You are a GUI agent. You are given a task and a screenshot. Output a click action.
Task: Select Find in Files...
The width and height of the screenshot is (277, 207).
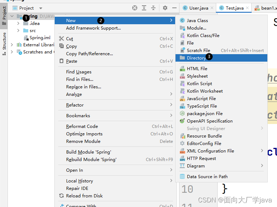(115, 79)
